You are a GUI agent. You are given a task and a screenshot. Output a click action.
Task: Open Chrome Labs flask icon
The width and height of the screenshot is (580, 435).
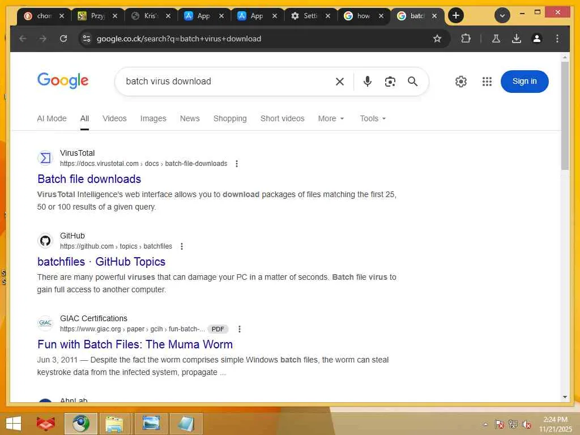[496, 39]
